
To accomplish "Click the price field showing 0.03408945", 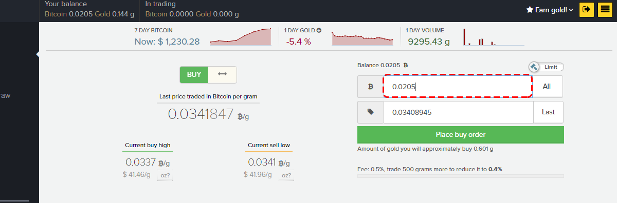I will point(459,112).
